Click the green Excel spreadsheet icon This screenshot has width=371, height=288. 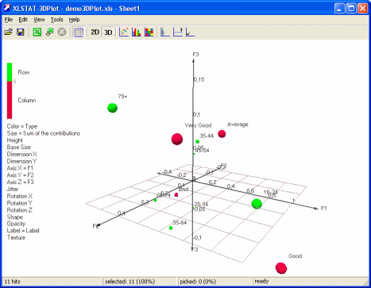point(37,33)
